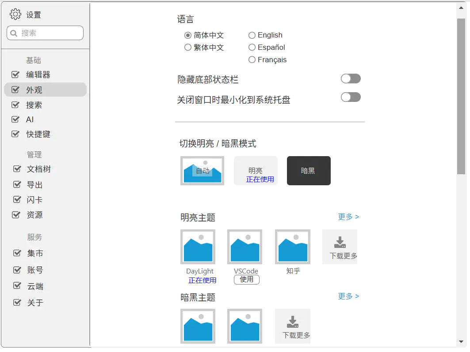Expand 更多 for 暗黑主题
This screenshot has height=352, width=470.
(348, 296)
